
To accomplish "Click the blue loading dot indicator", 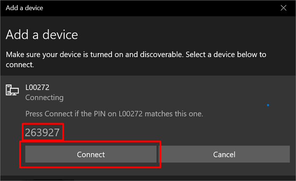I will (268, 105).
